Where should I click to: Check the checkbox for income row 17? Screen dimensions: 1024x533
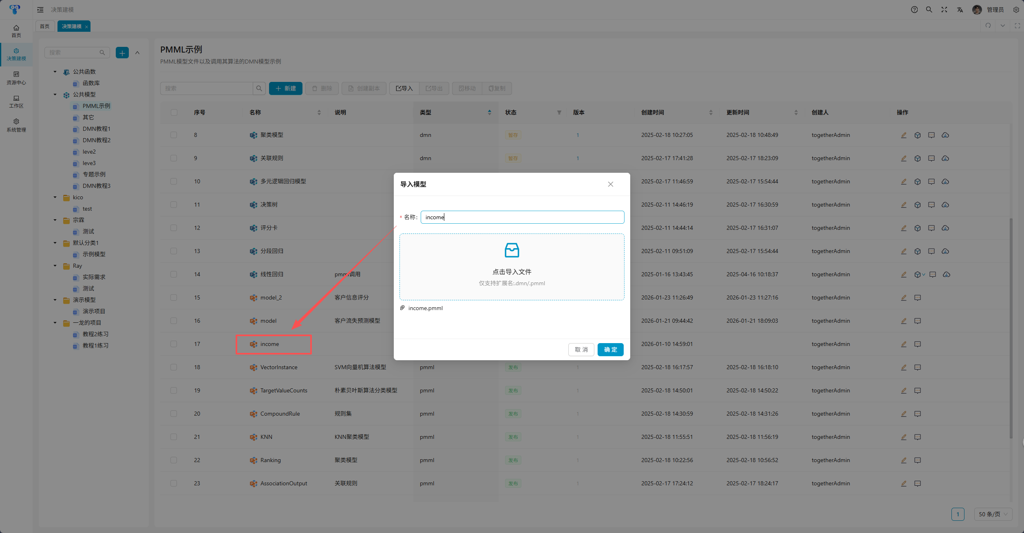tap(174, 344)
